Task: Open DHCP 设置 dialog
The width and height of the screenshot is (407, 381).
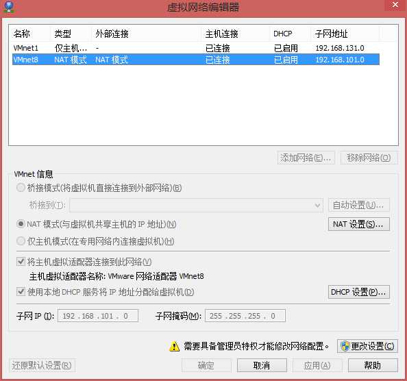Action: pos(359,292)
